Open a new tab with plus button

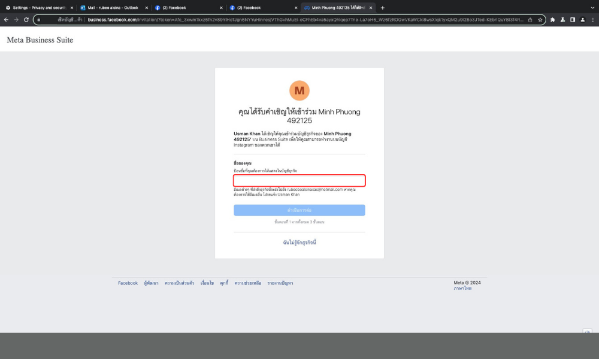pyautogui.click(x=382, y=8)
